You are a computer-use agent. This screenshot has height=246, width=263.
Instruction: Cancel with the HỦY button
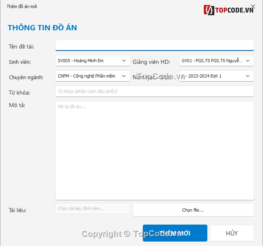click(232, 233)
